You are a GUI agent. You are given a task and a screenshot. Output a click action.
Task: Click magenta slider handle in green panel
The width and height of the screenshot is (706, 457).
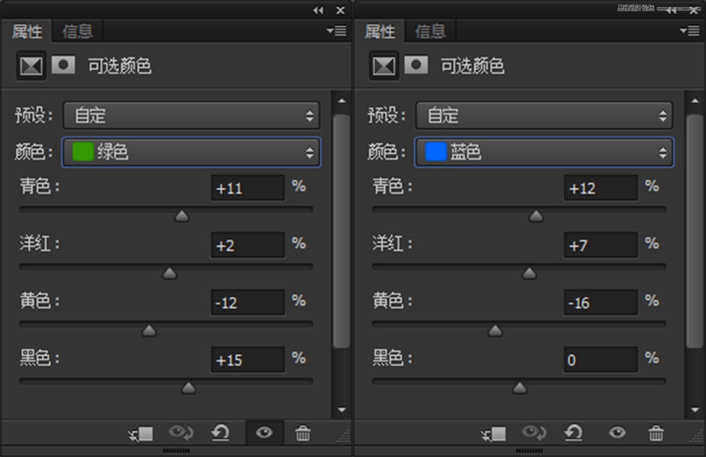(170, 274)
